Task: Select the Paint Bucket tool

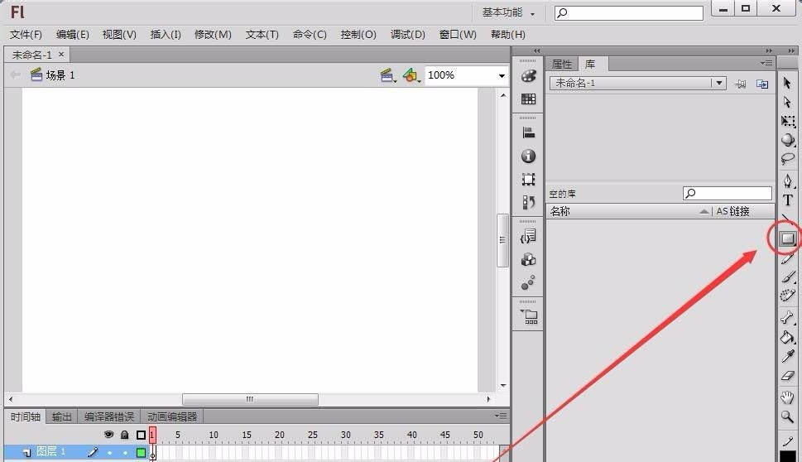Action: [x=788, y=337]
